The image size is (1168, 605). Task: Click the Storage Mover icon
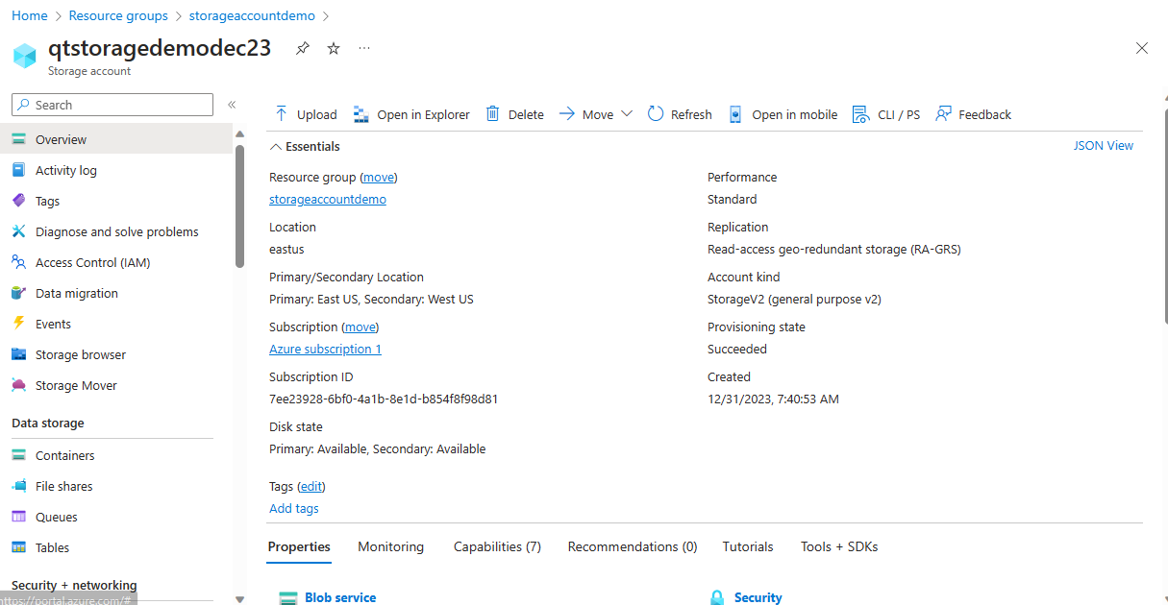18,385
